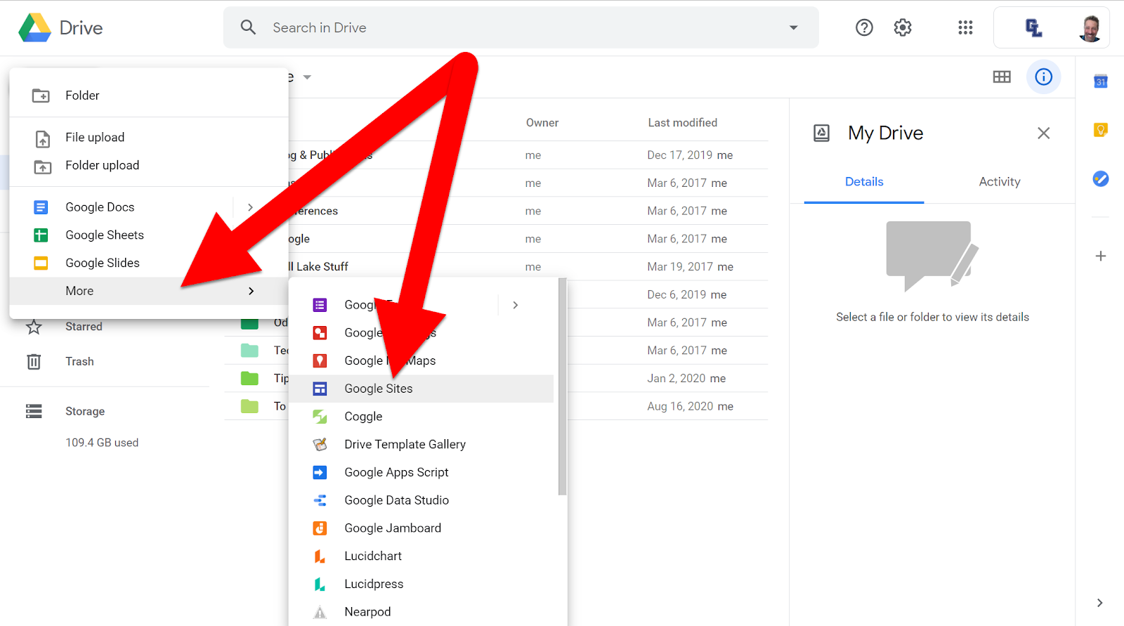Sort by Last modified column header
This screenshot has width=1124, height=626.
[683, 123]
